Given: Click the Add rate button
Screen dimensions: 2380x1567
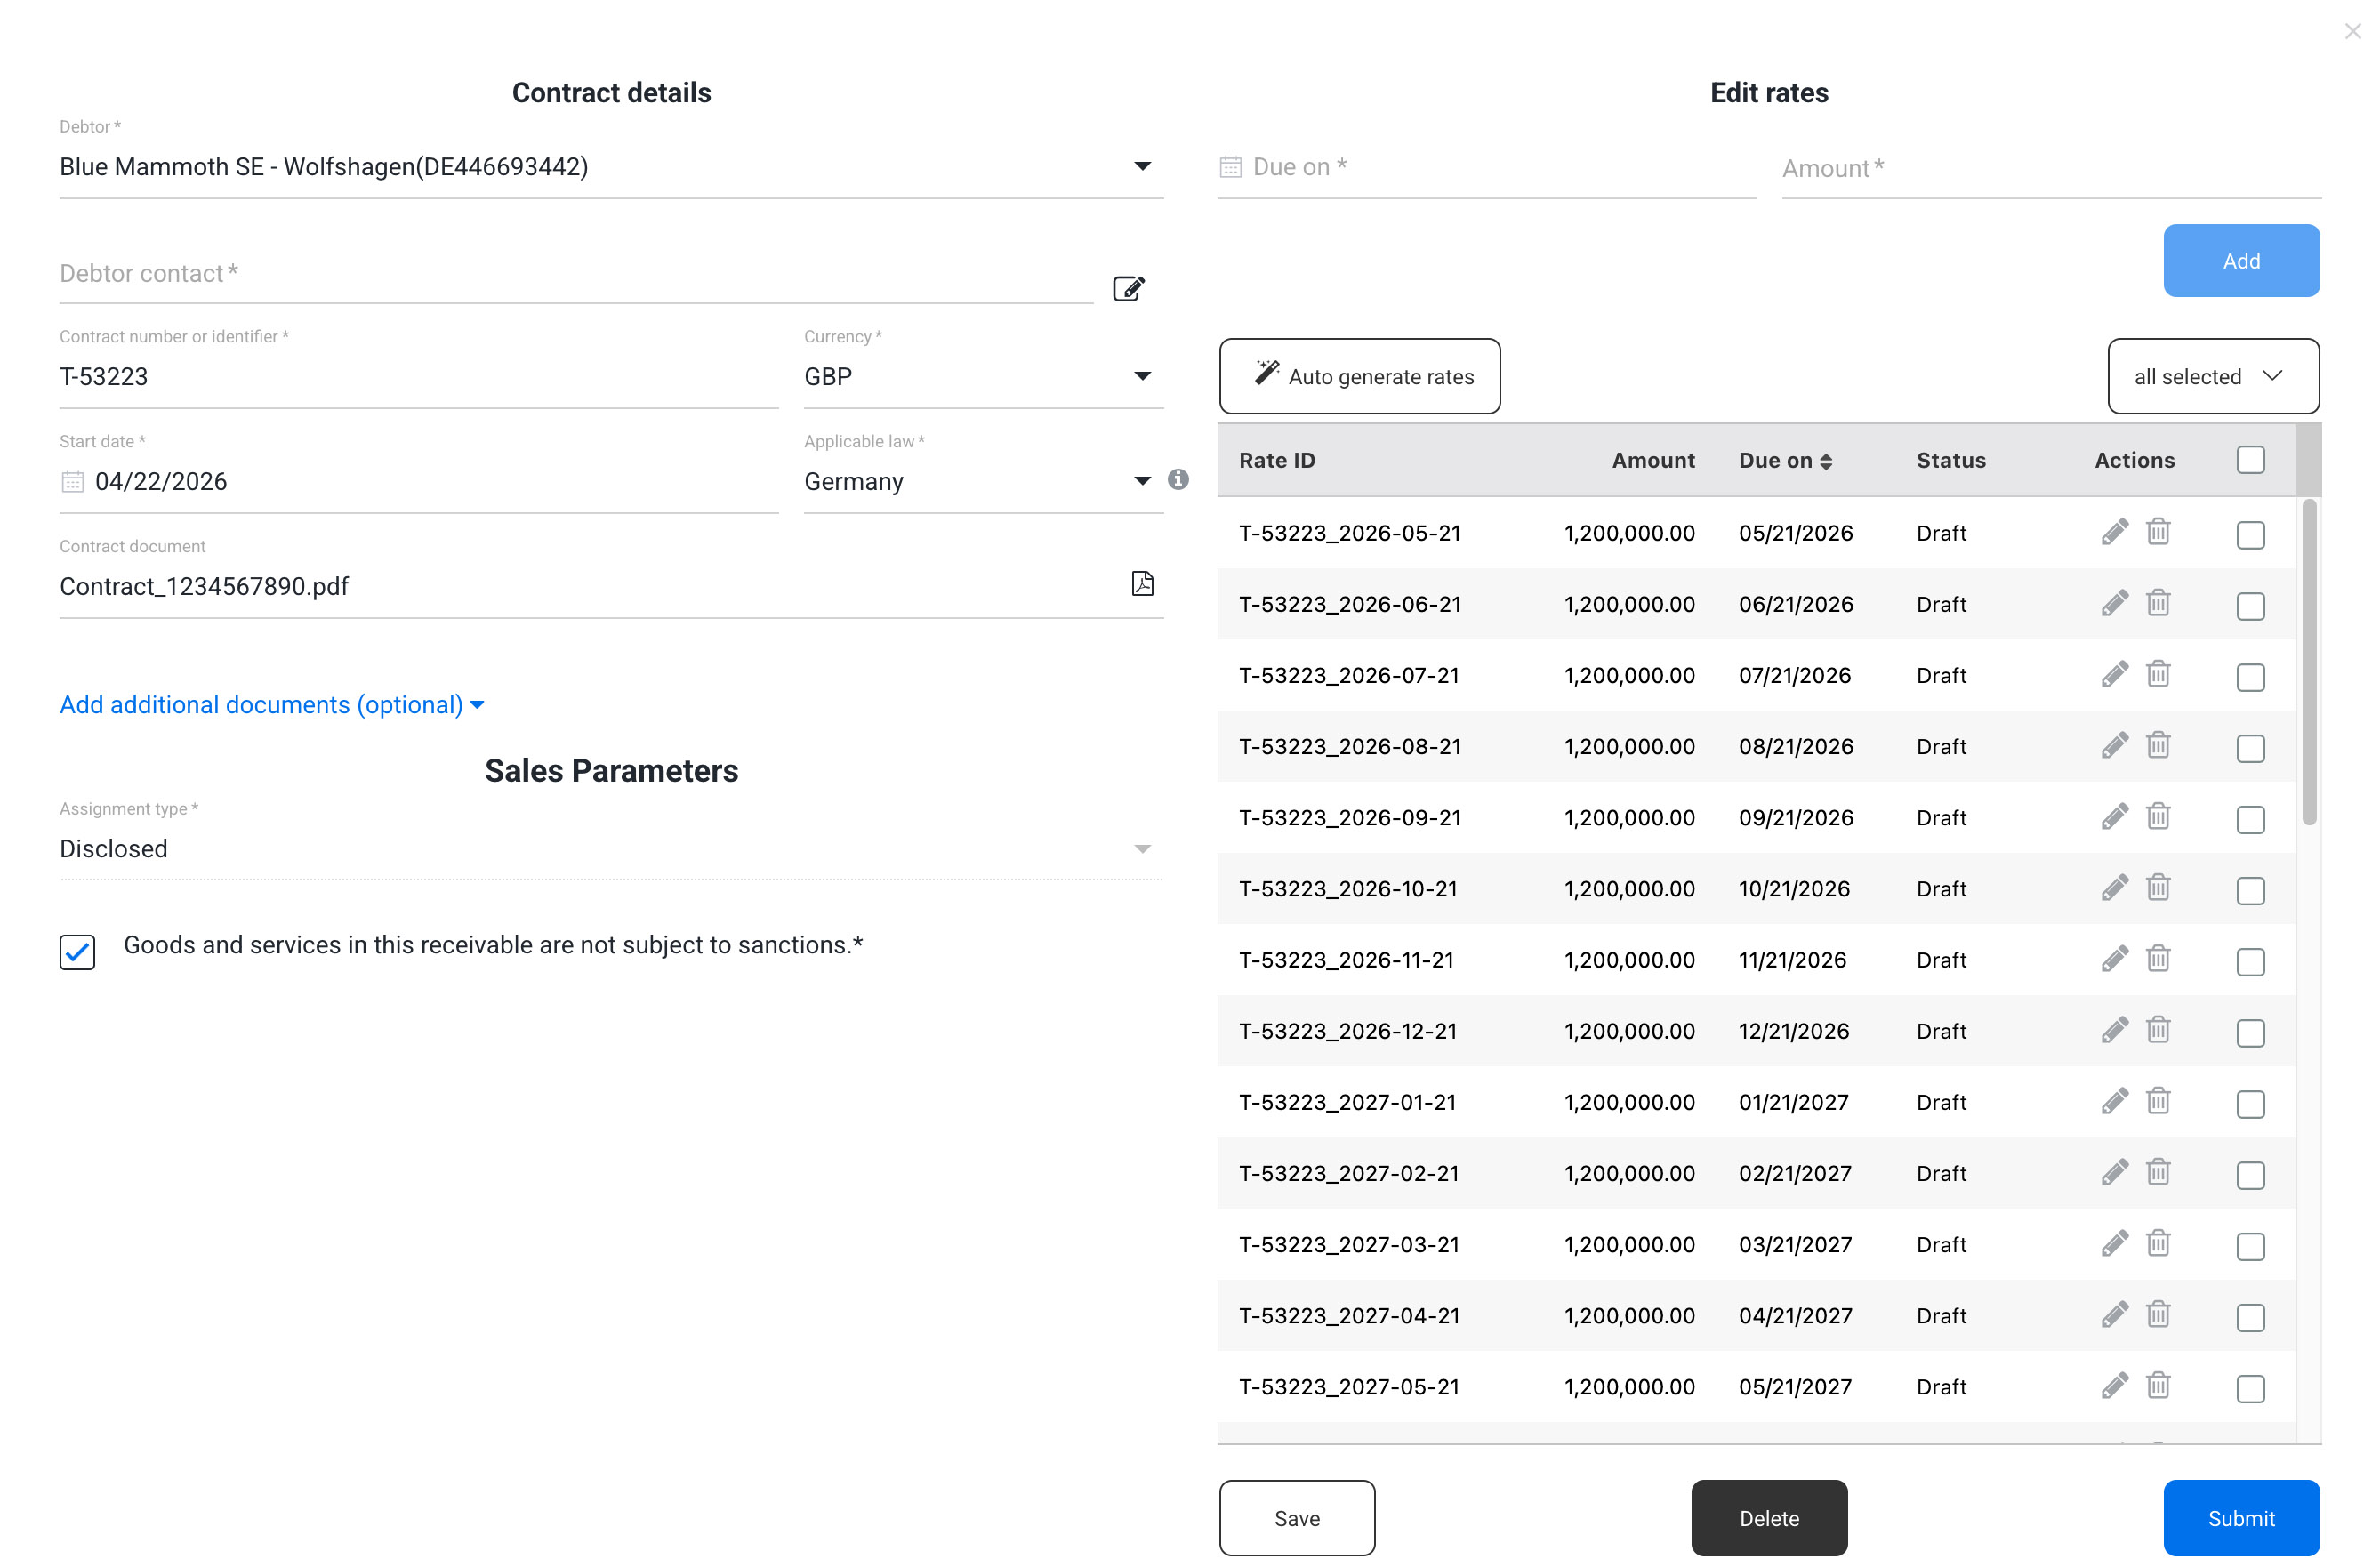Looking at the screenshot, I should click(2241, 261).
